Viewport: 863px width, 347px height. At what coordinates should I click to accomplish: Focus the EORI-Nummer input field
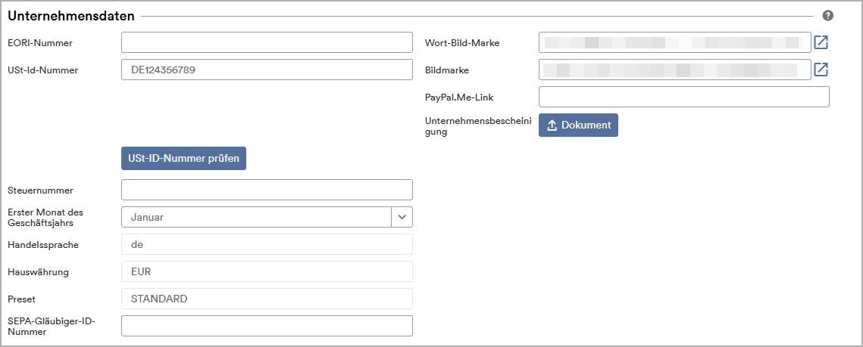coord(267,42)
